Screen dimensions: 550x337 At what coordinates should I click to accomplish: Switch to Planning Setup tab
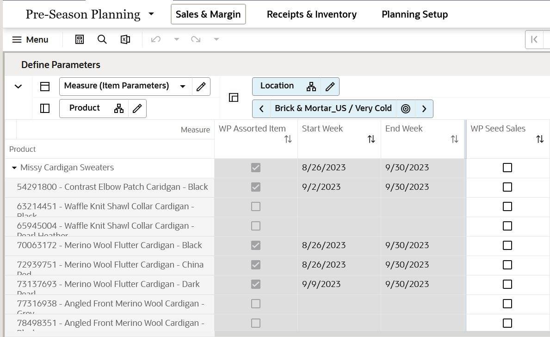click(414, 14)
